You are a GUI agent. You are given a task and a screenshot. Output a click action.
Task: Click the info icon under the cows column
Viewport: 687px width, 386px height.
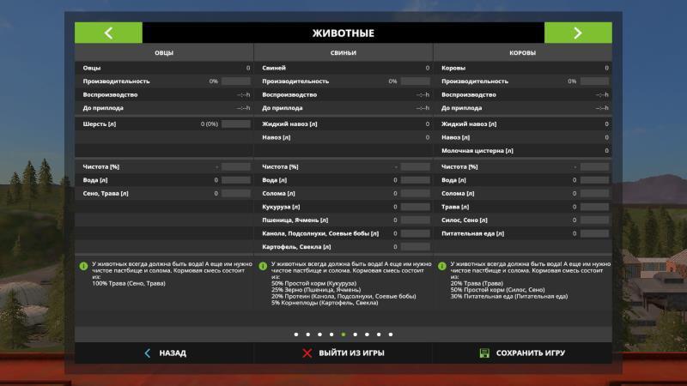click(441, 266)
